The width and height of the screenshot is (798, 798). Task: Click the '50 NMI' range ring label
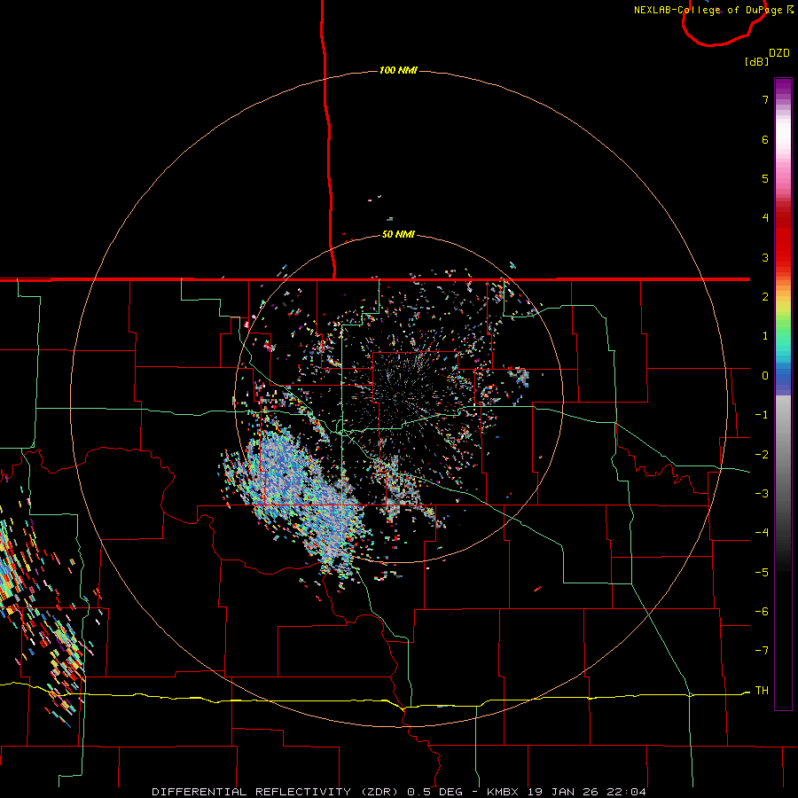[x=398, y=234]
